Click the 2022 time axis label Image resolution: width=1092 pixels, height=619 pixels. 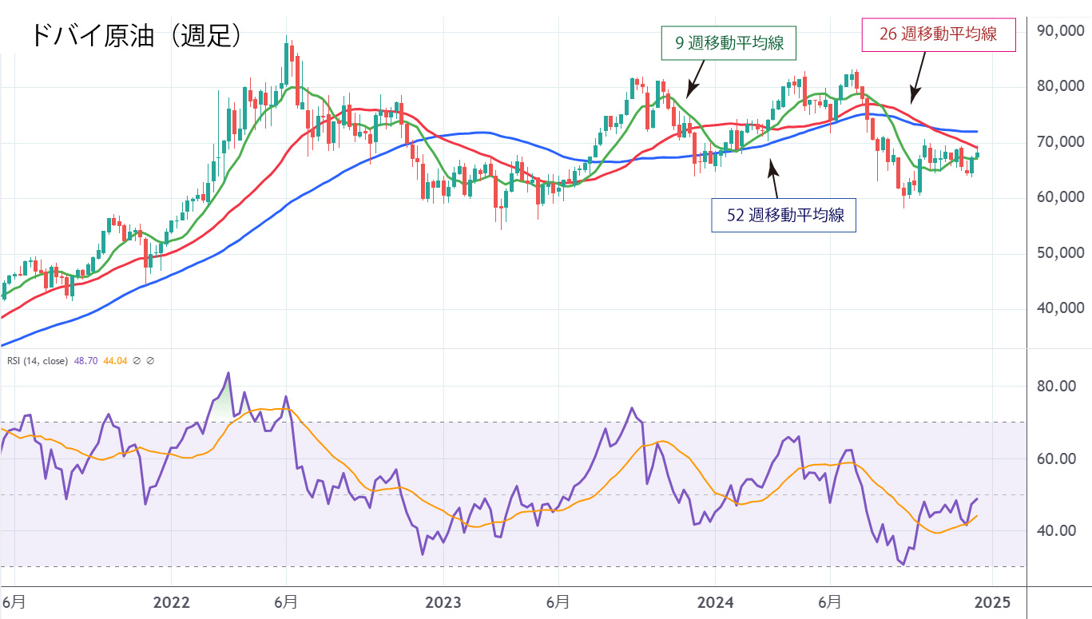171,601
